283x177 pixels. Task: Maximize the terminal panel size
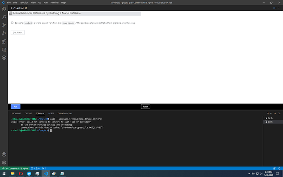tap(275, 113)
